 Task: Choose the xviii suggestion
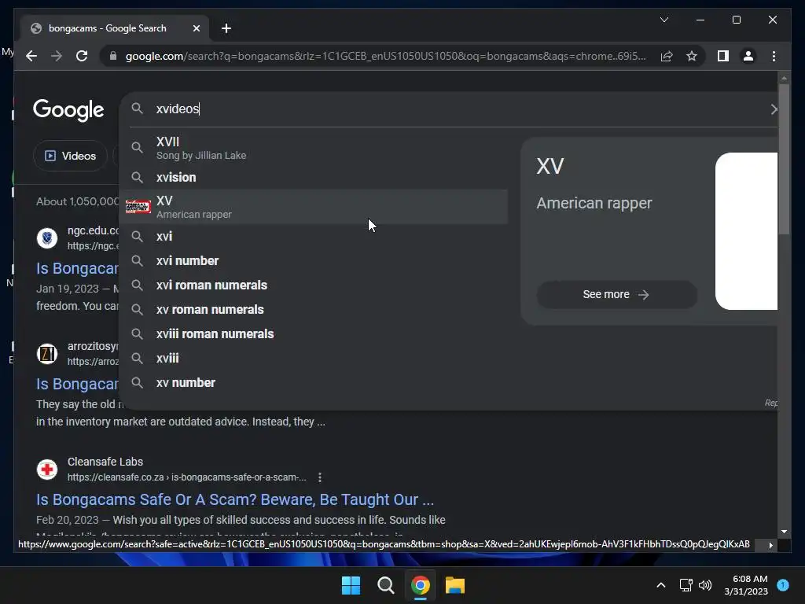tap(313, 359)
